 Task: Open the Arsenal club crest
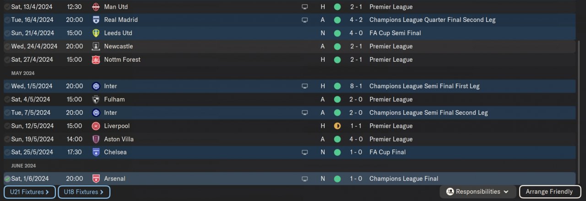(x=96, y=179)
